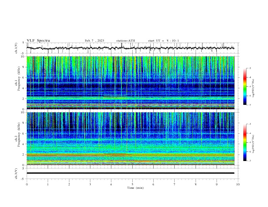Screen dimensions: 268x207
Task: Click the ch.2 colorbar "-3" value
Action: (250, 124)
